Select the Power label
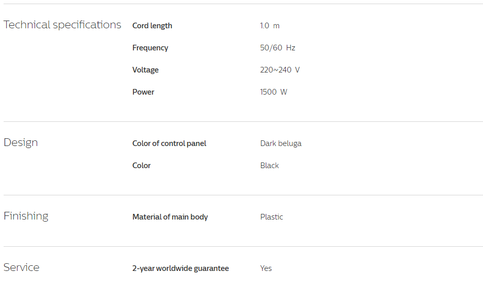This screenshot has height=291, width=483. 143,92
